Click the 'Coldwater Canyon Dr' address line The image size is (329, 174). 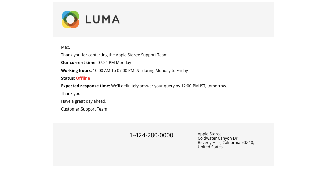pos(217,138)
